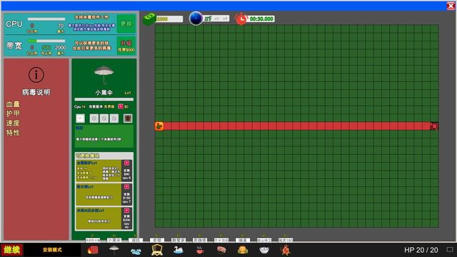Click the CPU usage progress bar
This screenshot has width=457, height=257.
[46, 19]
